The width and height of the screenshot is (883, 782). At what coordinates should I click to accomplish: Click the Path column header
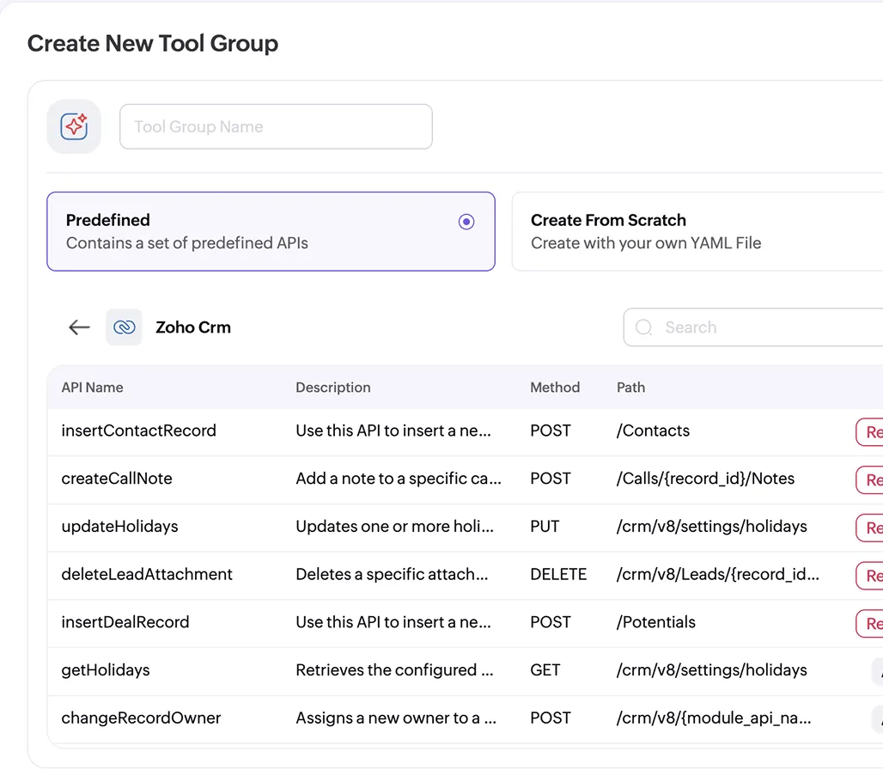click(630, 388)
